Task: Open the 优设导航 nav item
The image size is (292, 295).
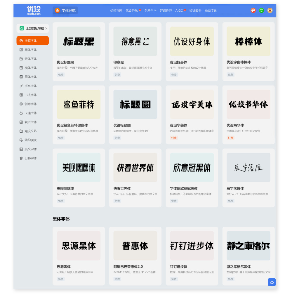Action: tap(132, 11)
